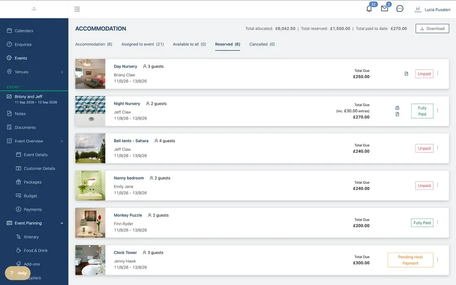Open Lucia Pusateri user account menu

432,10
